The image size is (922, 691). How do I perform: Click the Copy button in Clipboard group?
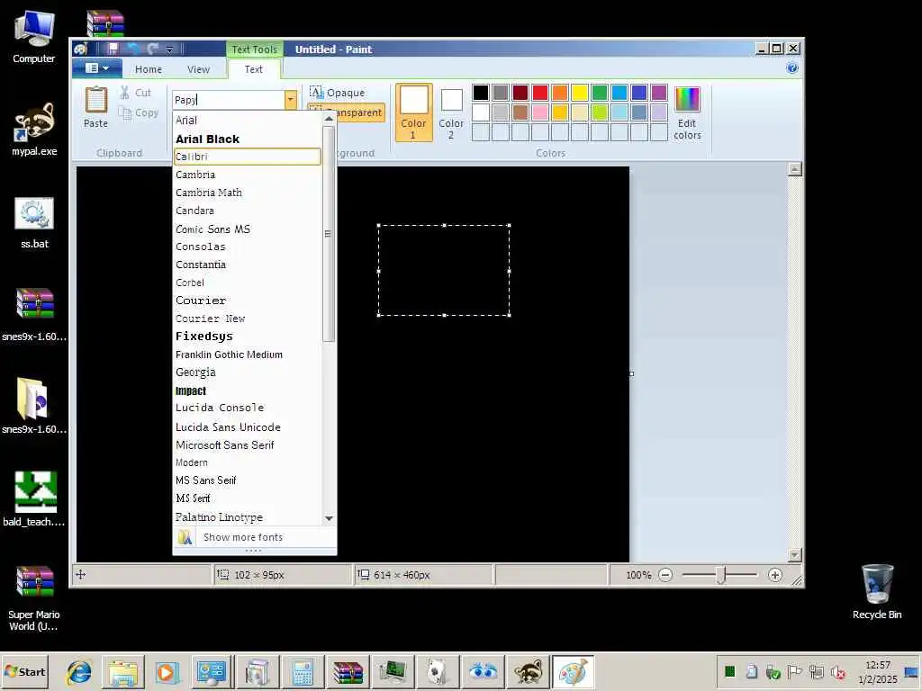click(139, 112)
